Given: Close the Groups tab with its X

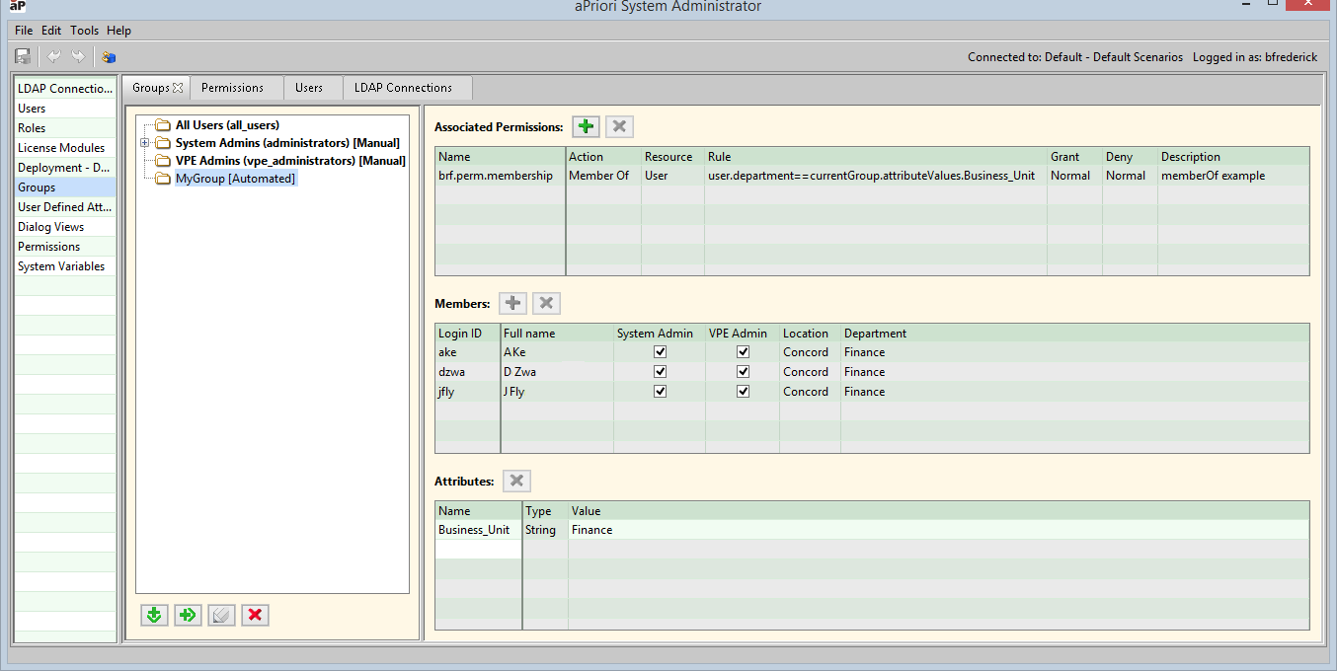Looking at the screenshot, I should pyautogui.click(x=178, y=88).
